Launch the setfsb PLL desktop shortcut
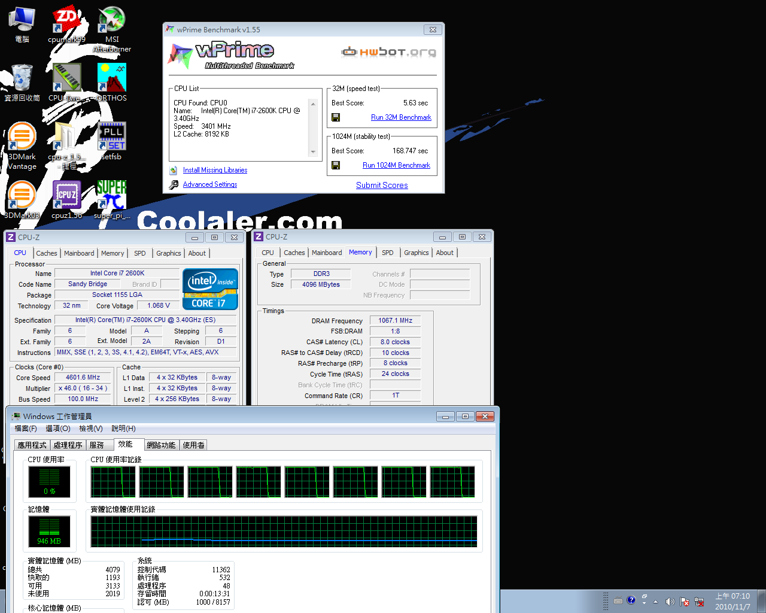The height and width of the screenshot is (613, 766). click(x=112, y=141)
